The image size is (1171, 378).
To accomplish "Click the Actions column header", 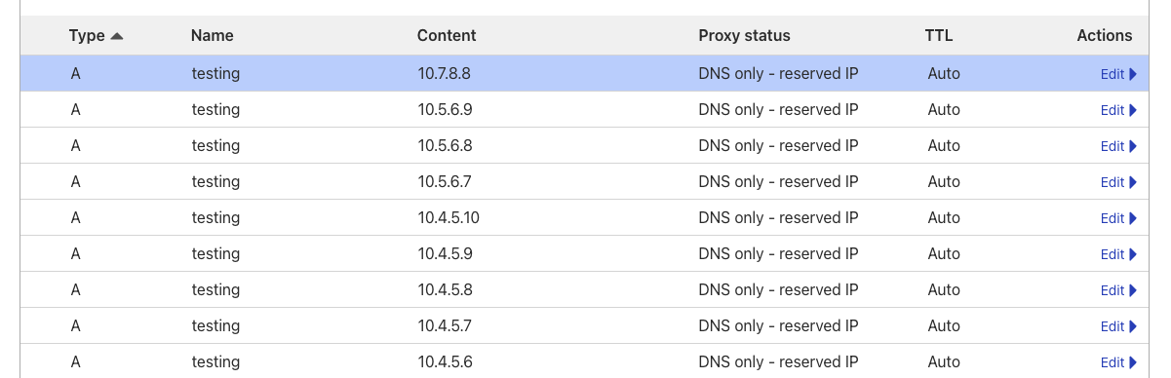I will [x=1105, y=36].
